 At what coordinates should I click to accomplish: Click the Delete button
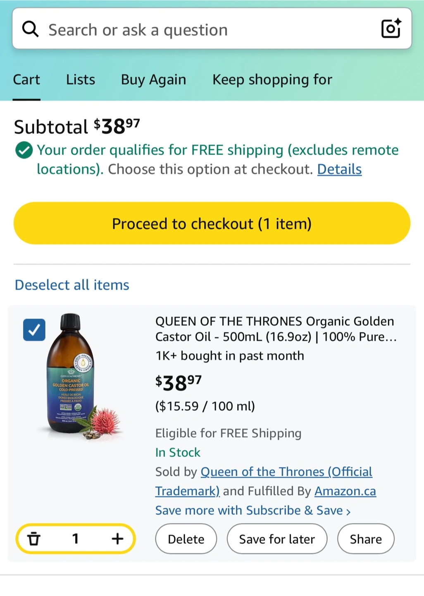pos(186,539)
